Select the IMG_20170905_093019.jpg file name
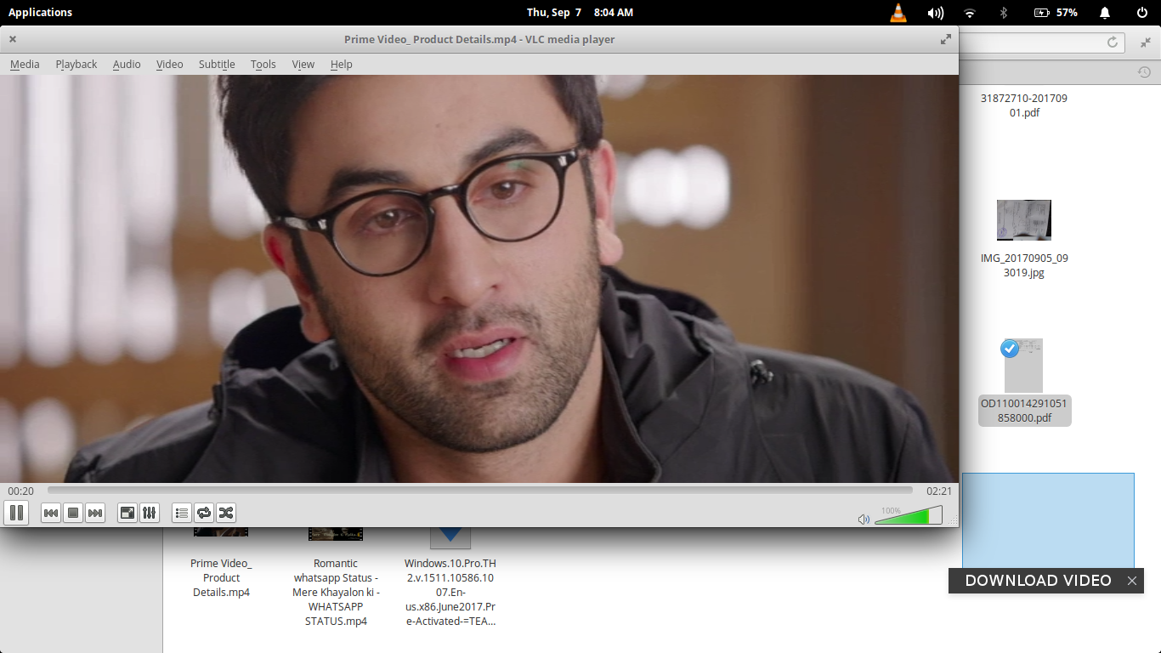Screen dimensions: 1161x653 [x=1024, y=265]
